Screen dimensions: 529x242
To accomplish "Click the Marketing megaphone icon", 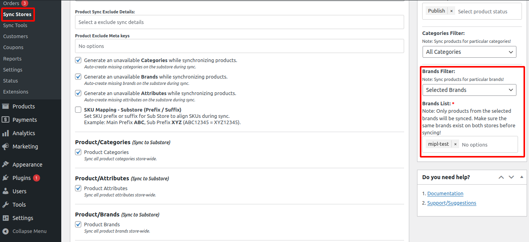I will click(x=5, y=147).
